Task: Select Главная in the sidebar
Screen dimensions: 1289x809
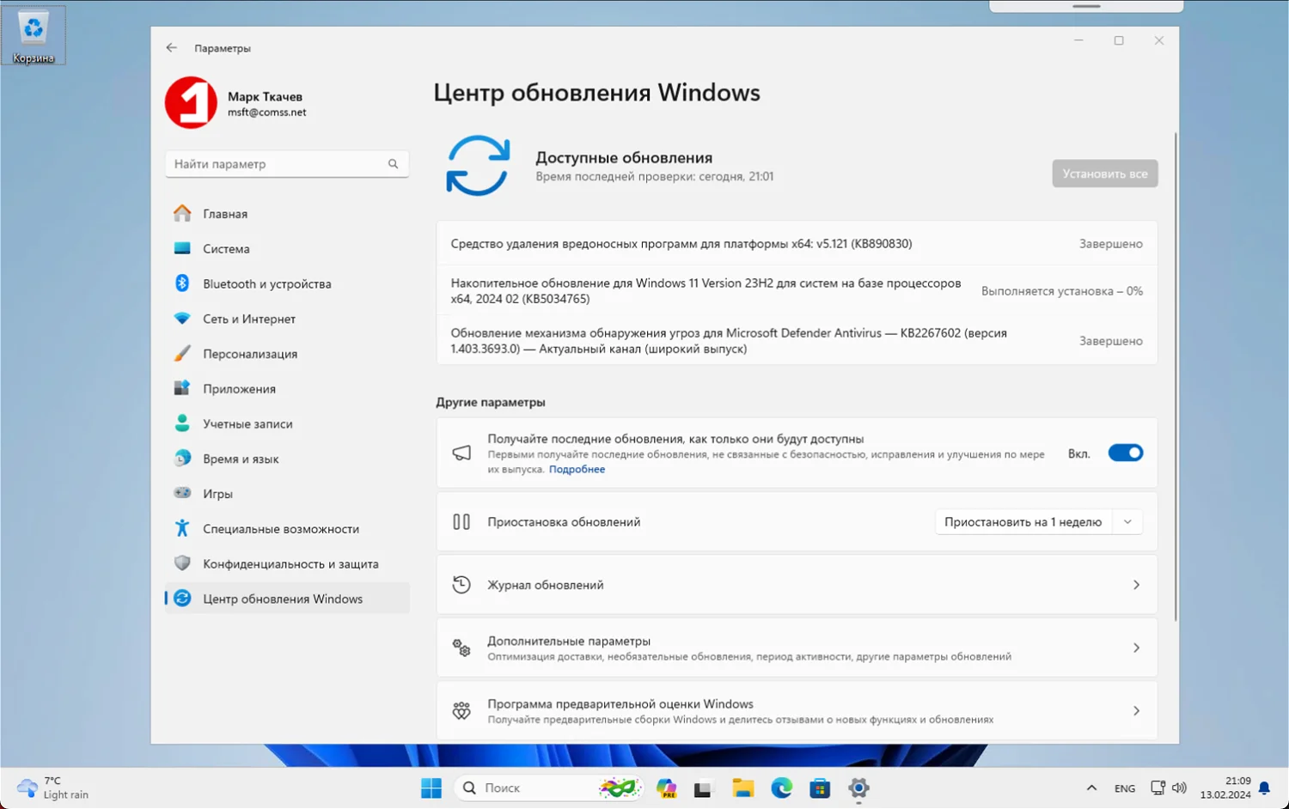Action: coord(287,213)
